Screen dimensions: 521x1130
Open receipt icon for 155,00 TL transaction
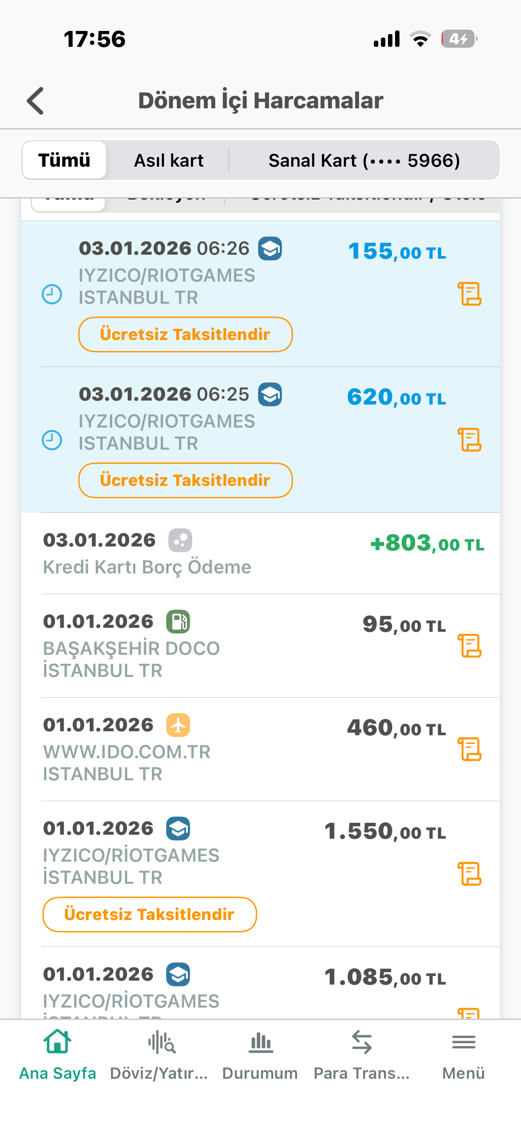[x=469, y=294]
